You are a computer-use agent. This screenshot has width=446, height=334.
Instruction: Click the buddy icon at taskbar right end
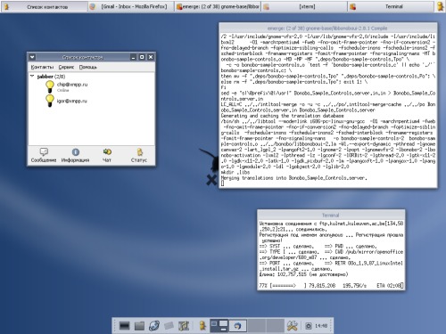(441, 6)
